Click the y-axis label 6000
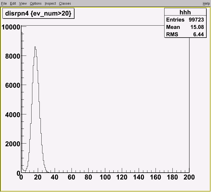Screen dimensions: 211x192 [13, 85]
